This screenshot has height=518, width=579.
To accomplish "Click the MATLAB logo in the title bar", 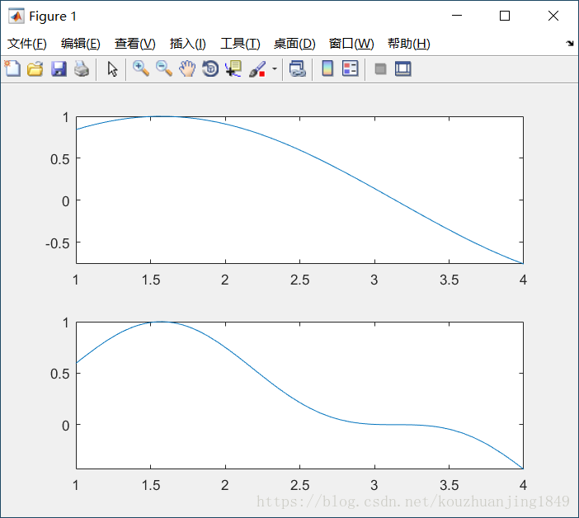I will [16, 16].
